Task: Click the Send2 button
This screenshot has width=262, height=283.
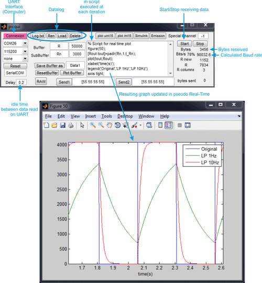Action: click(124, 82)
